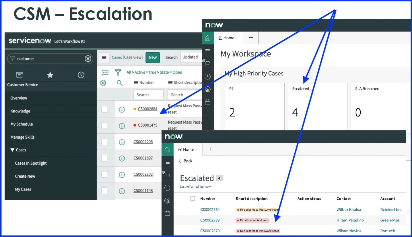
Task: Click the red priority indicator beside CS0001475
Action: tap(134, 125)
